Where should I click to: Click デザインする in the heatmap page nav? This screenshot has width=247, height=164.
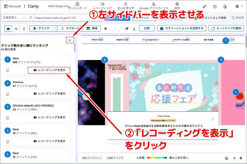pyautogui.click(x=97, y=40)
